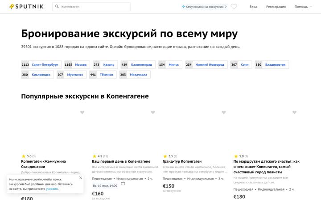This screenshot has height=200, width=321.
Task: Open the favorites heart in header
Action: tap(234, 7)
